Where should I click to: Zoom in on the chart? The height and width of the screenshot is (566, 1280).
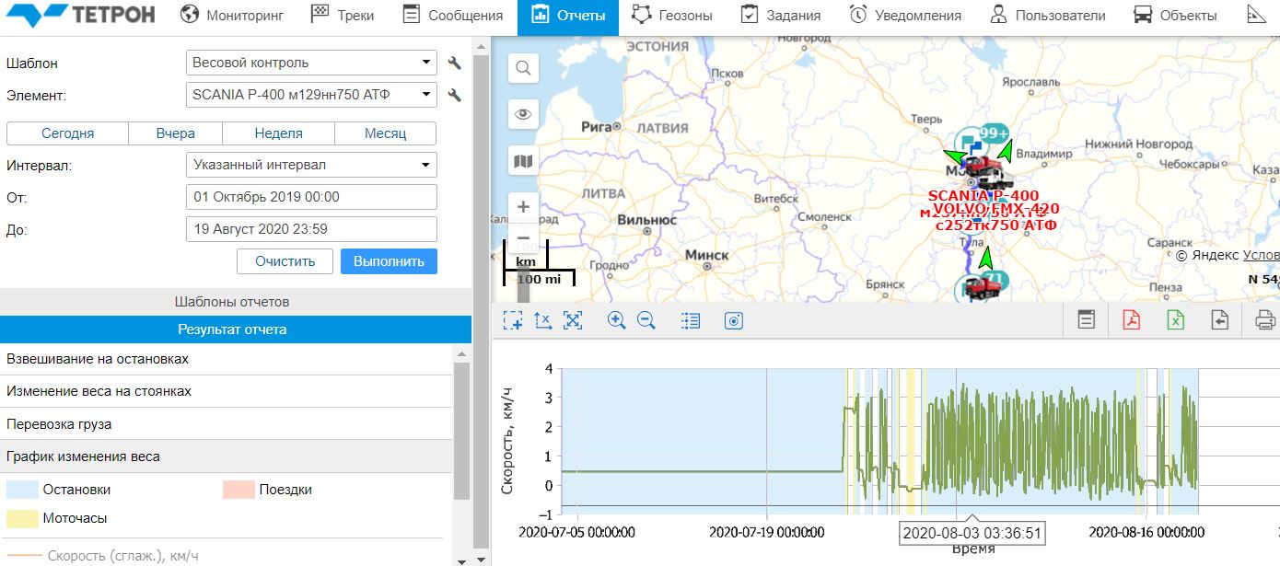click(x=616, y=320)
